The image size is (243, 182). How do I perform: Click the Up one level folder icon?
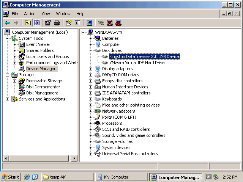pos(28,23)
